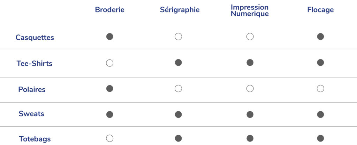
Task: Click the empty circle for Polaires Flocage
Action: pos(320,89)
